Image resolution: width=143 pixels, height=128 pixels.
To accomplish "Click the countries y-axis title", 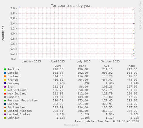I will click(3, 33).
